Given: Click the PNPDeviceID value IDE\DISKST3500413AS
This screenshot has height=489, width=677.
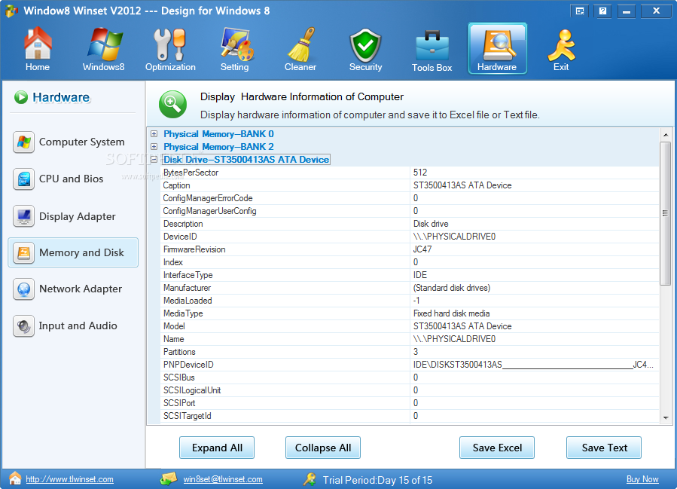Looking at the screenshot, I should pyautogui.click(x=533, y=365).
